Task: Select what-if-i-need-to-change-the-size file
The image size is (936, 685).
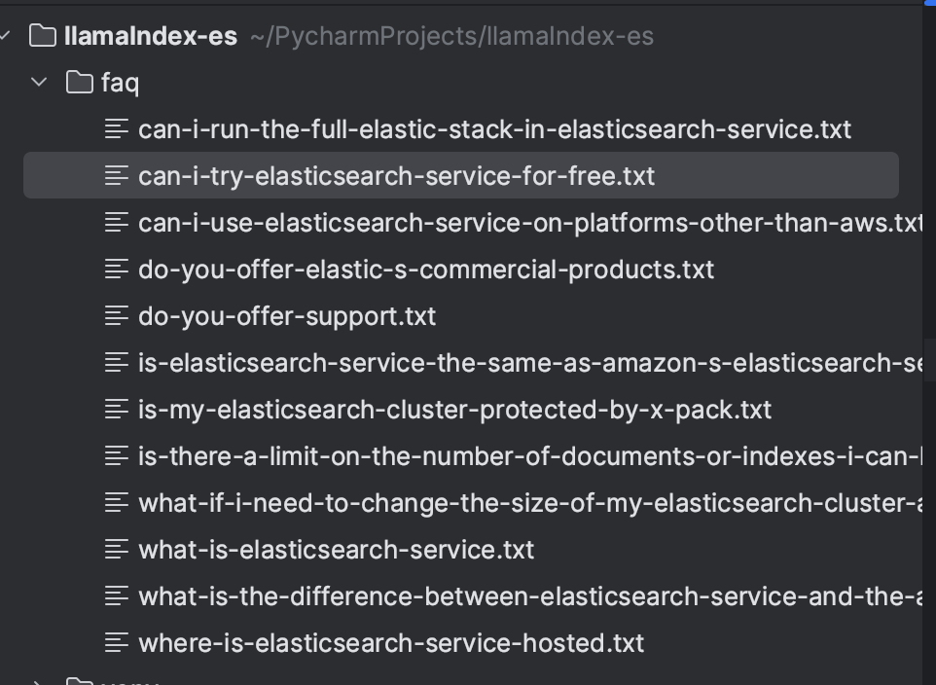Action: point(525,503)
